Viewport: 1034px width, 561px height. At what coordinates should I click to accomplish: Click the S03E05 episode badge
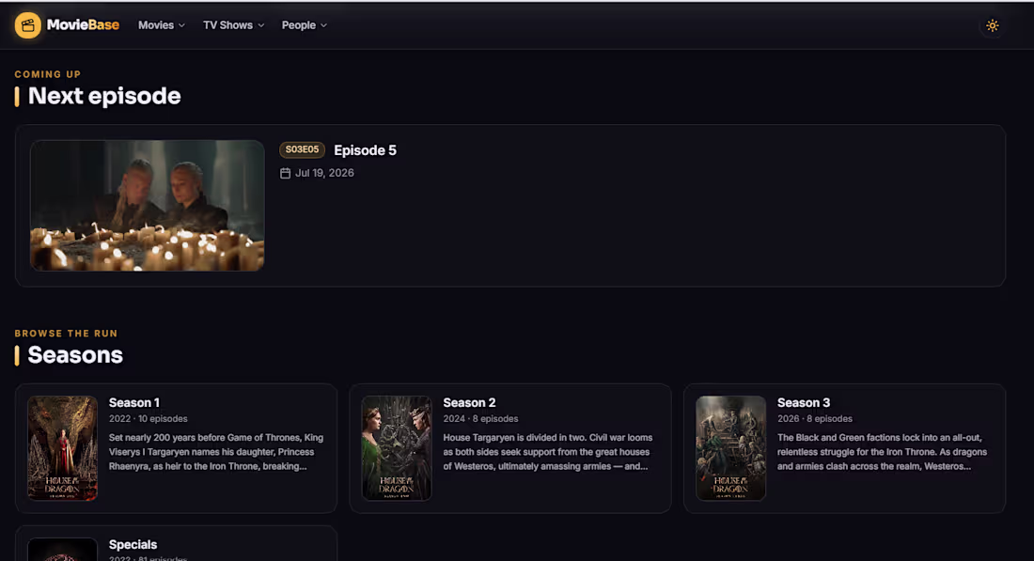coord(302,149)
